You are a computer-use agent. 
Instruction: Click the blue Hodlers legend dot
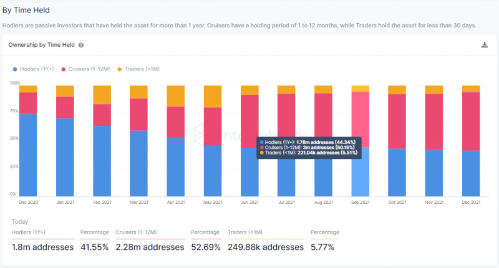pos(14,69)
